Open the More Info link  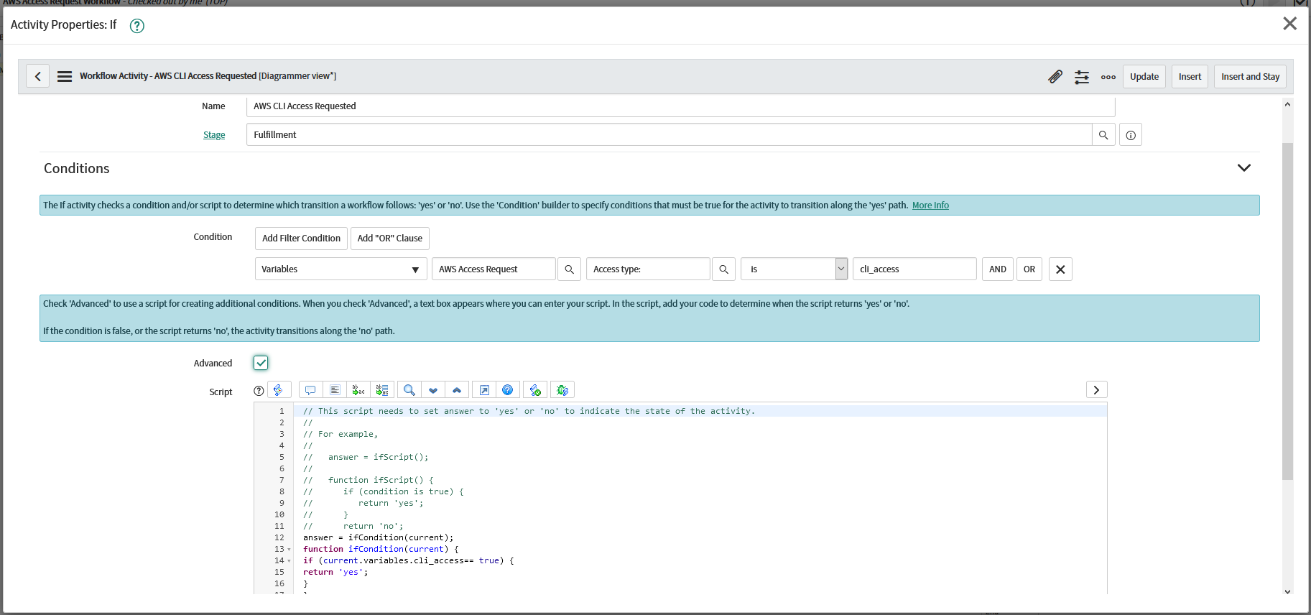pos(930,205)
